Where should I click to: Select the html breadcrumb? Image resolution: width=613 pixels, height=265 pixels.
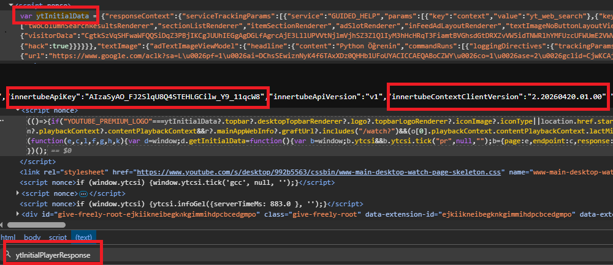8,237
